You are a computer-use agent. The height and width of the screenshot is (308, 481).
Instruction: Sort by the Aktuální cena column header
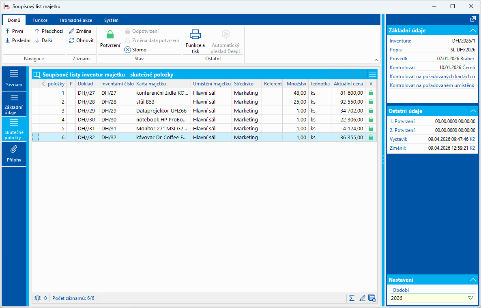[348, 84]
